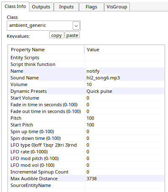Click the Incremental Spinup Count value 0

(x=88, y=172)
